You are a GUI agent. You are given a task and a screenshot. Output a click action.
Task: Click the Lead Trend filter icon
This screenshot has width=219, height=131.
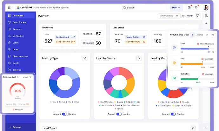193,128
